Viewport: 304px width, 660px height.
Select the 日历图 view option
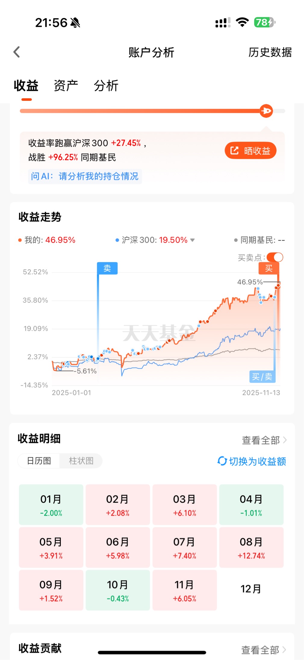click(x=39, y=461)
